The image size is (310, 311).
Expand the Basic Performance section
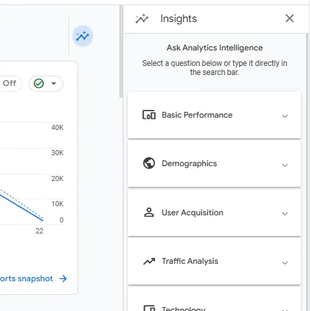[x=285, y=116]
